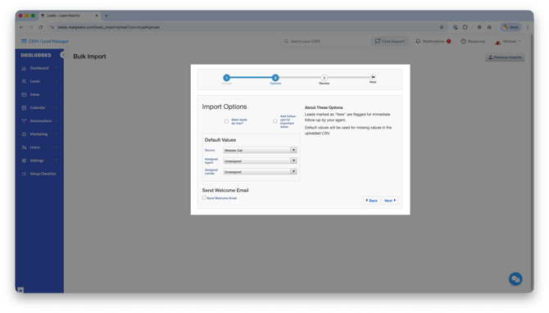Enable Mark leads as new checkbox
The height and width of the screenshot is (313, 549).
226,121
